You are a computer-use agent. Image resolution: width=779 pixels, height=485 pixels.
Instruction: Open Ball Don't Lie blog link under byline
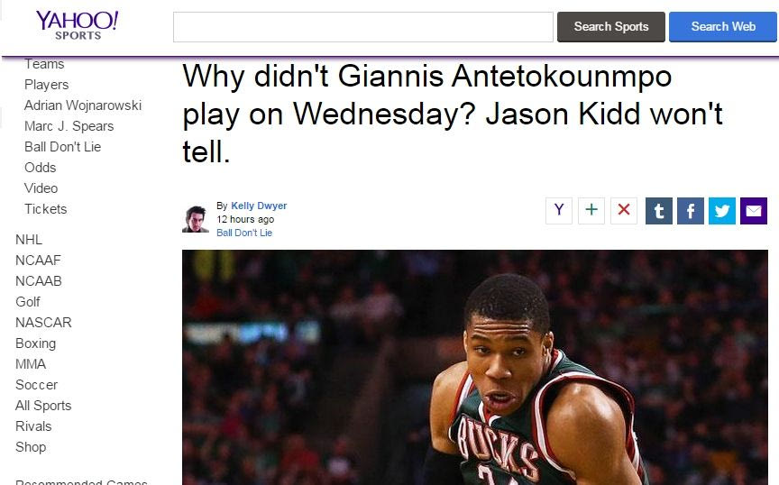pyautogui.click(x=244, y=233)
